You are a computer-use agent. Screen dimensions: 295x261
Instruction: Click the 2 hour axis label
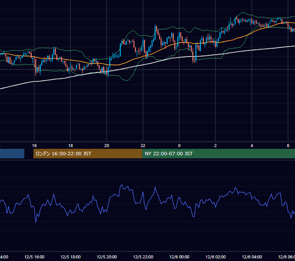pyautogui.click(x=216, y=146)
